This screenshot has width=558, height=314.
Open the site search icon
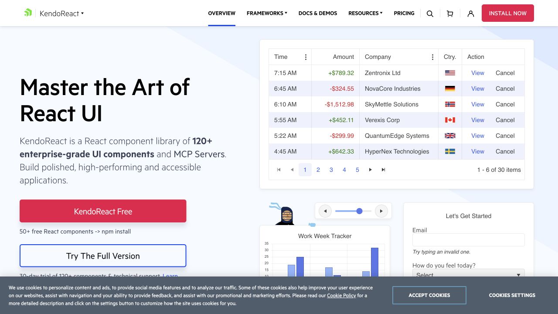click(430, 14)
